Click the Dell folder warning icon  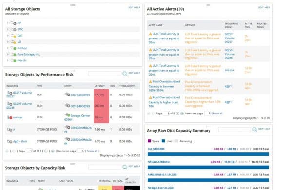(14, 36)
